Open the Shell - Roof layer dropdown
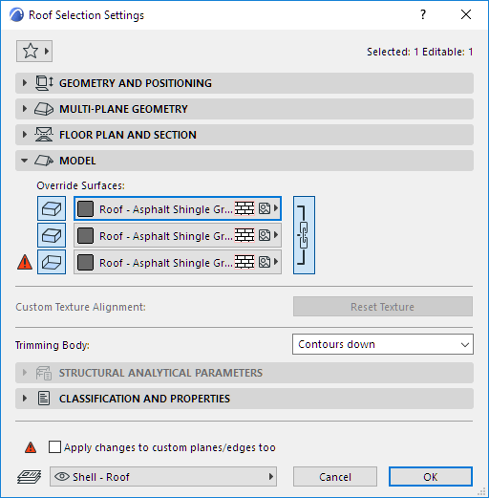Screen dimensions: 489x498 [x=163, y=477]
